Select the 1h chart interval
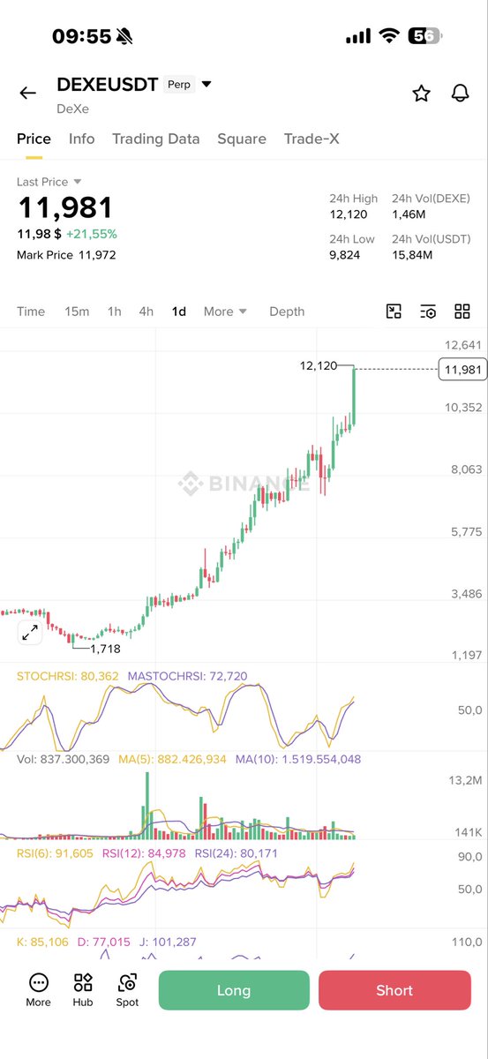 (115, 312)
